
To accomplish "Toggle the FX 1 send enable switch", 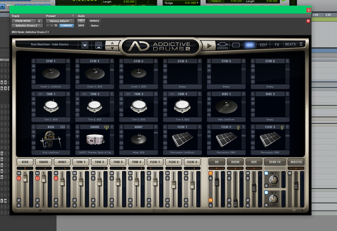I will pos(266,173).
